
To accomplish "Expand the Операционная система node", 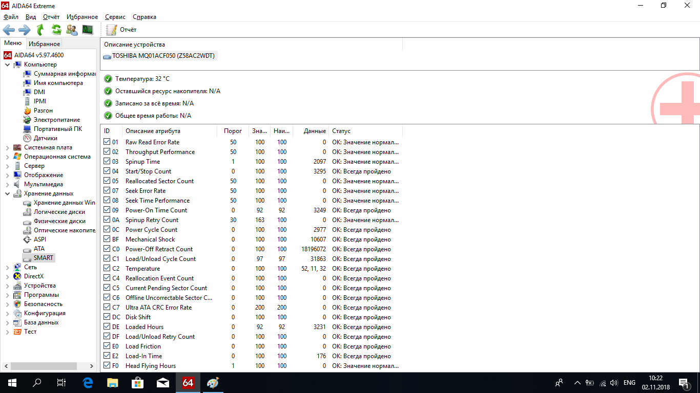I will pos(7,157).
